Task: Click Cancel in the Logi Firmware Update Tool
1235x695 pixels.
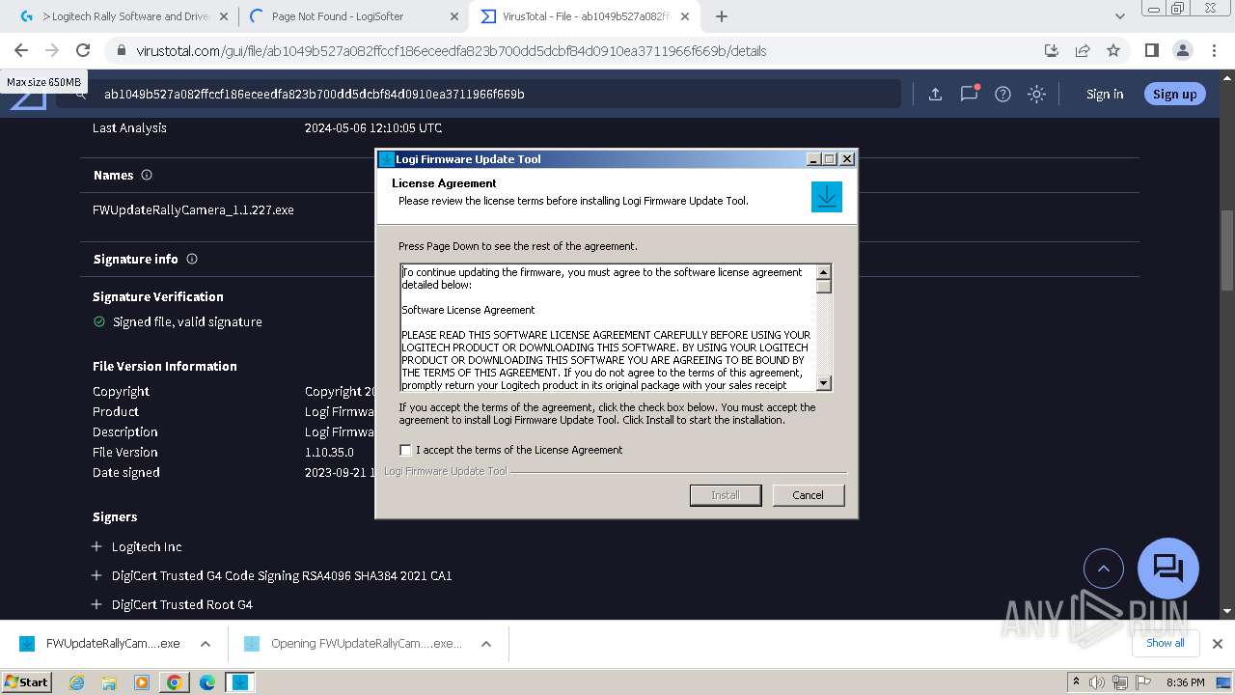Action: point(808,495)
